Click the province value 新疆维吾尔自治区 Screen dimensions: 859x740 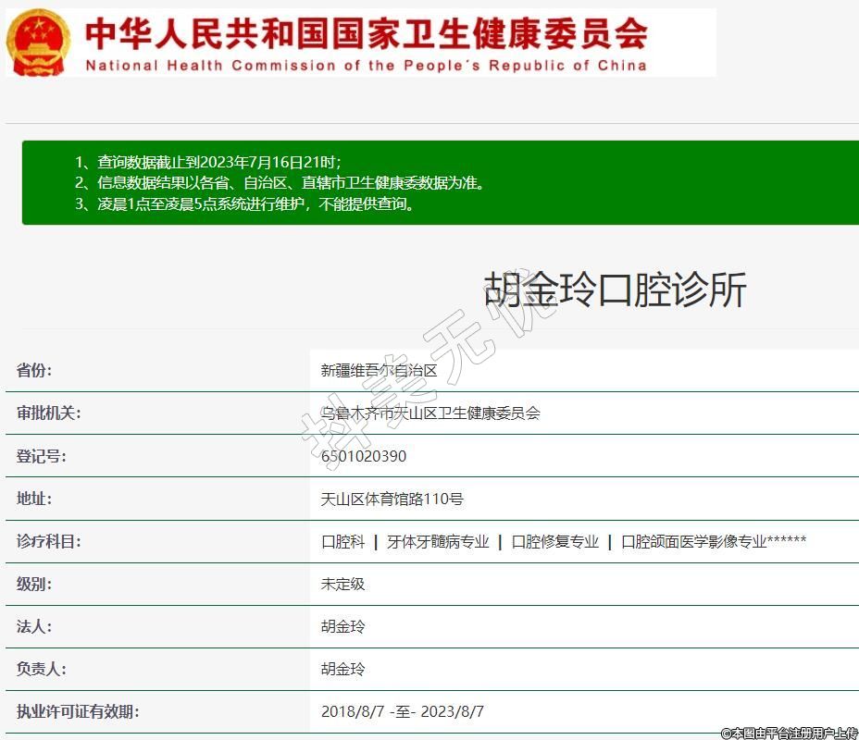click(x=379, y=371)
